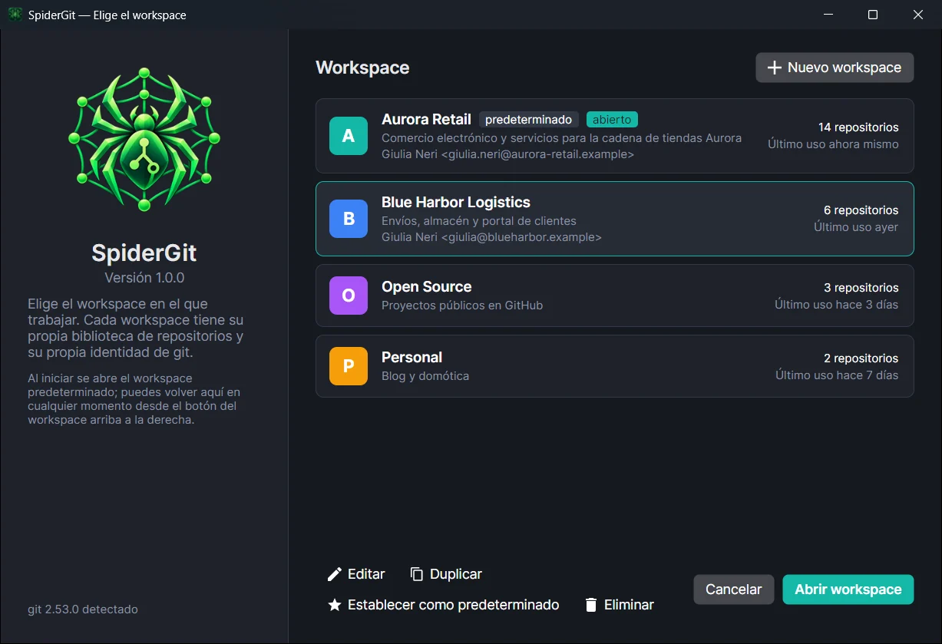Screen dimensions: 942x644
Task: Click description Blog y domótica
Action: [425, 376]
